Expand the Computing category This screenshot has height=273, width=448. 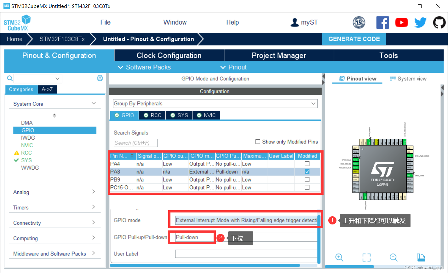(94, 238)
